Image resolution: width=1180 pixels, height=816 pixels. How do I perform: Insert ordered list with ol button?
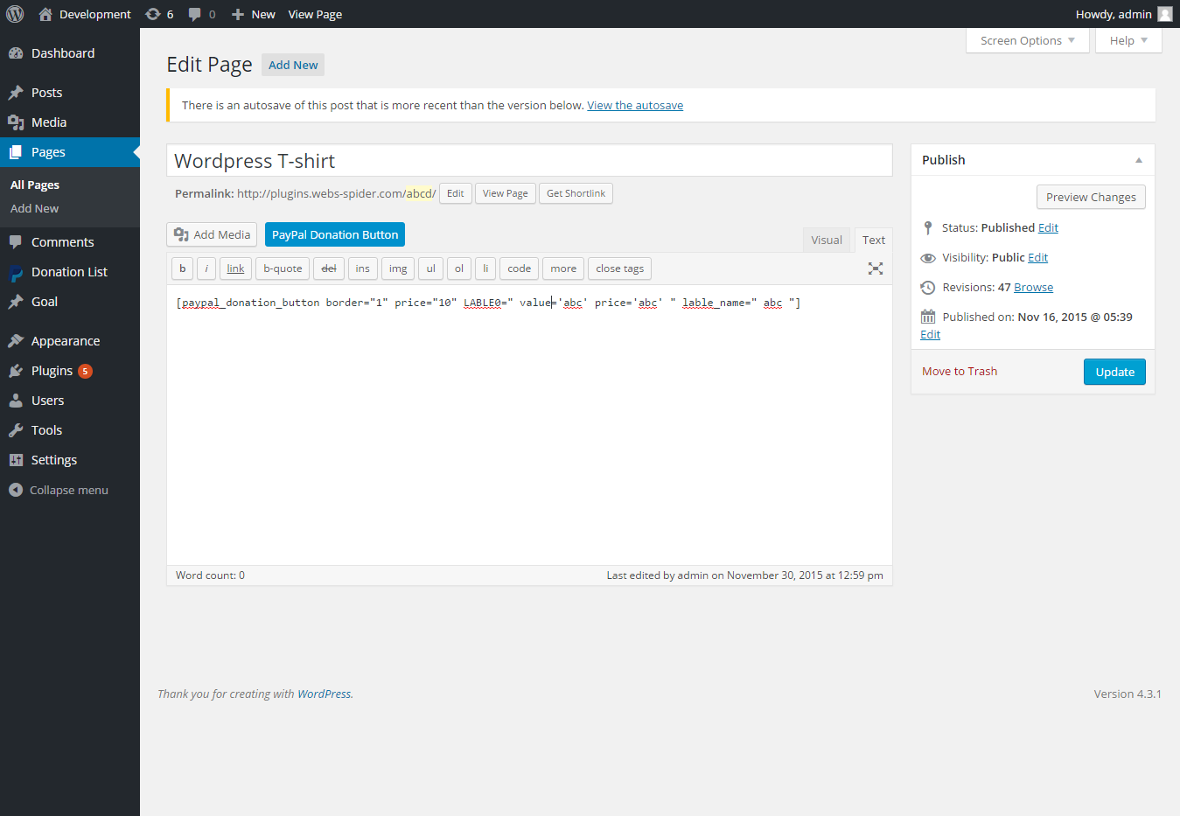pos(459,269)
